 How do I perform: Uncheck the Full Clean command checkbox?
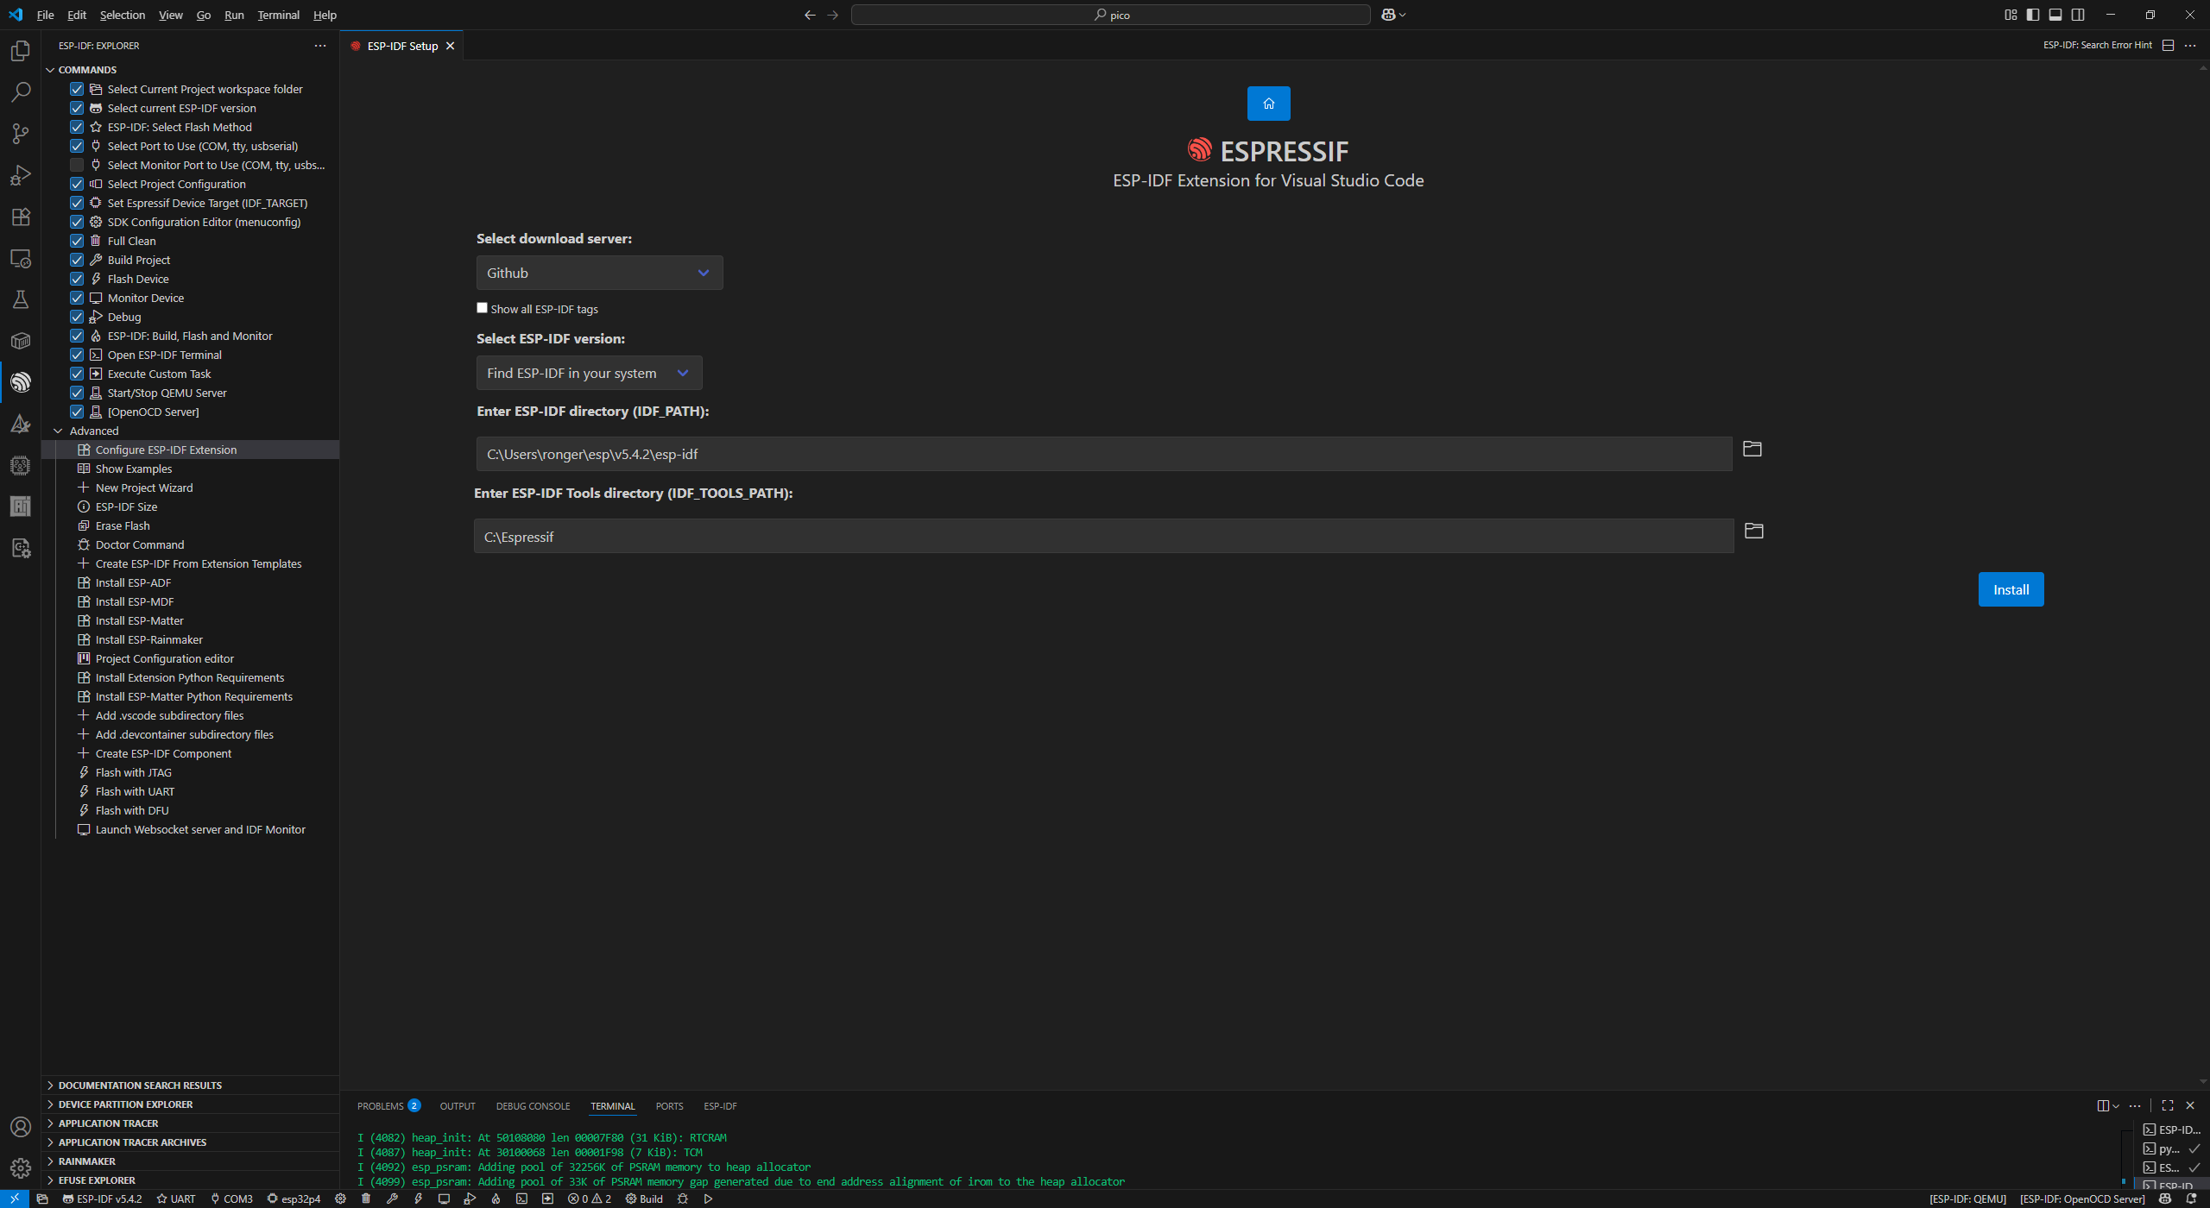tap(77, 241)
